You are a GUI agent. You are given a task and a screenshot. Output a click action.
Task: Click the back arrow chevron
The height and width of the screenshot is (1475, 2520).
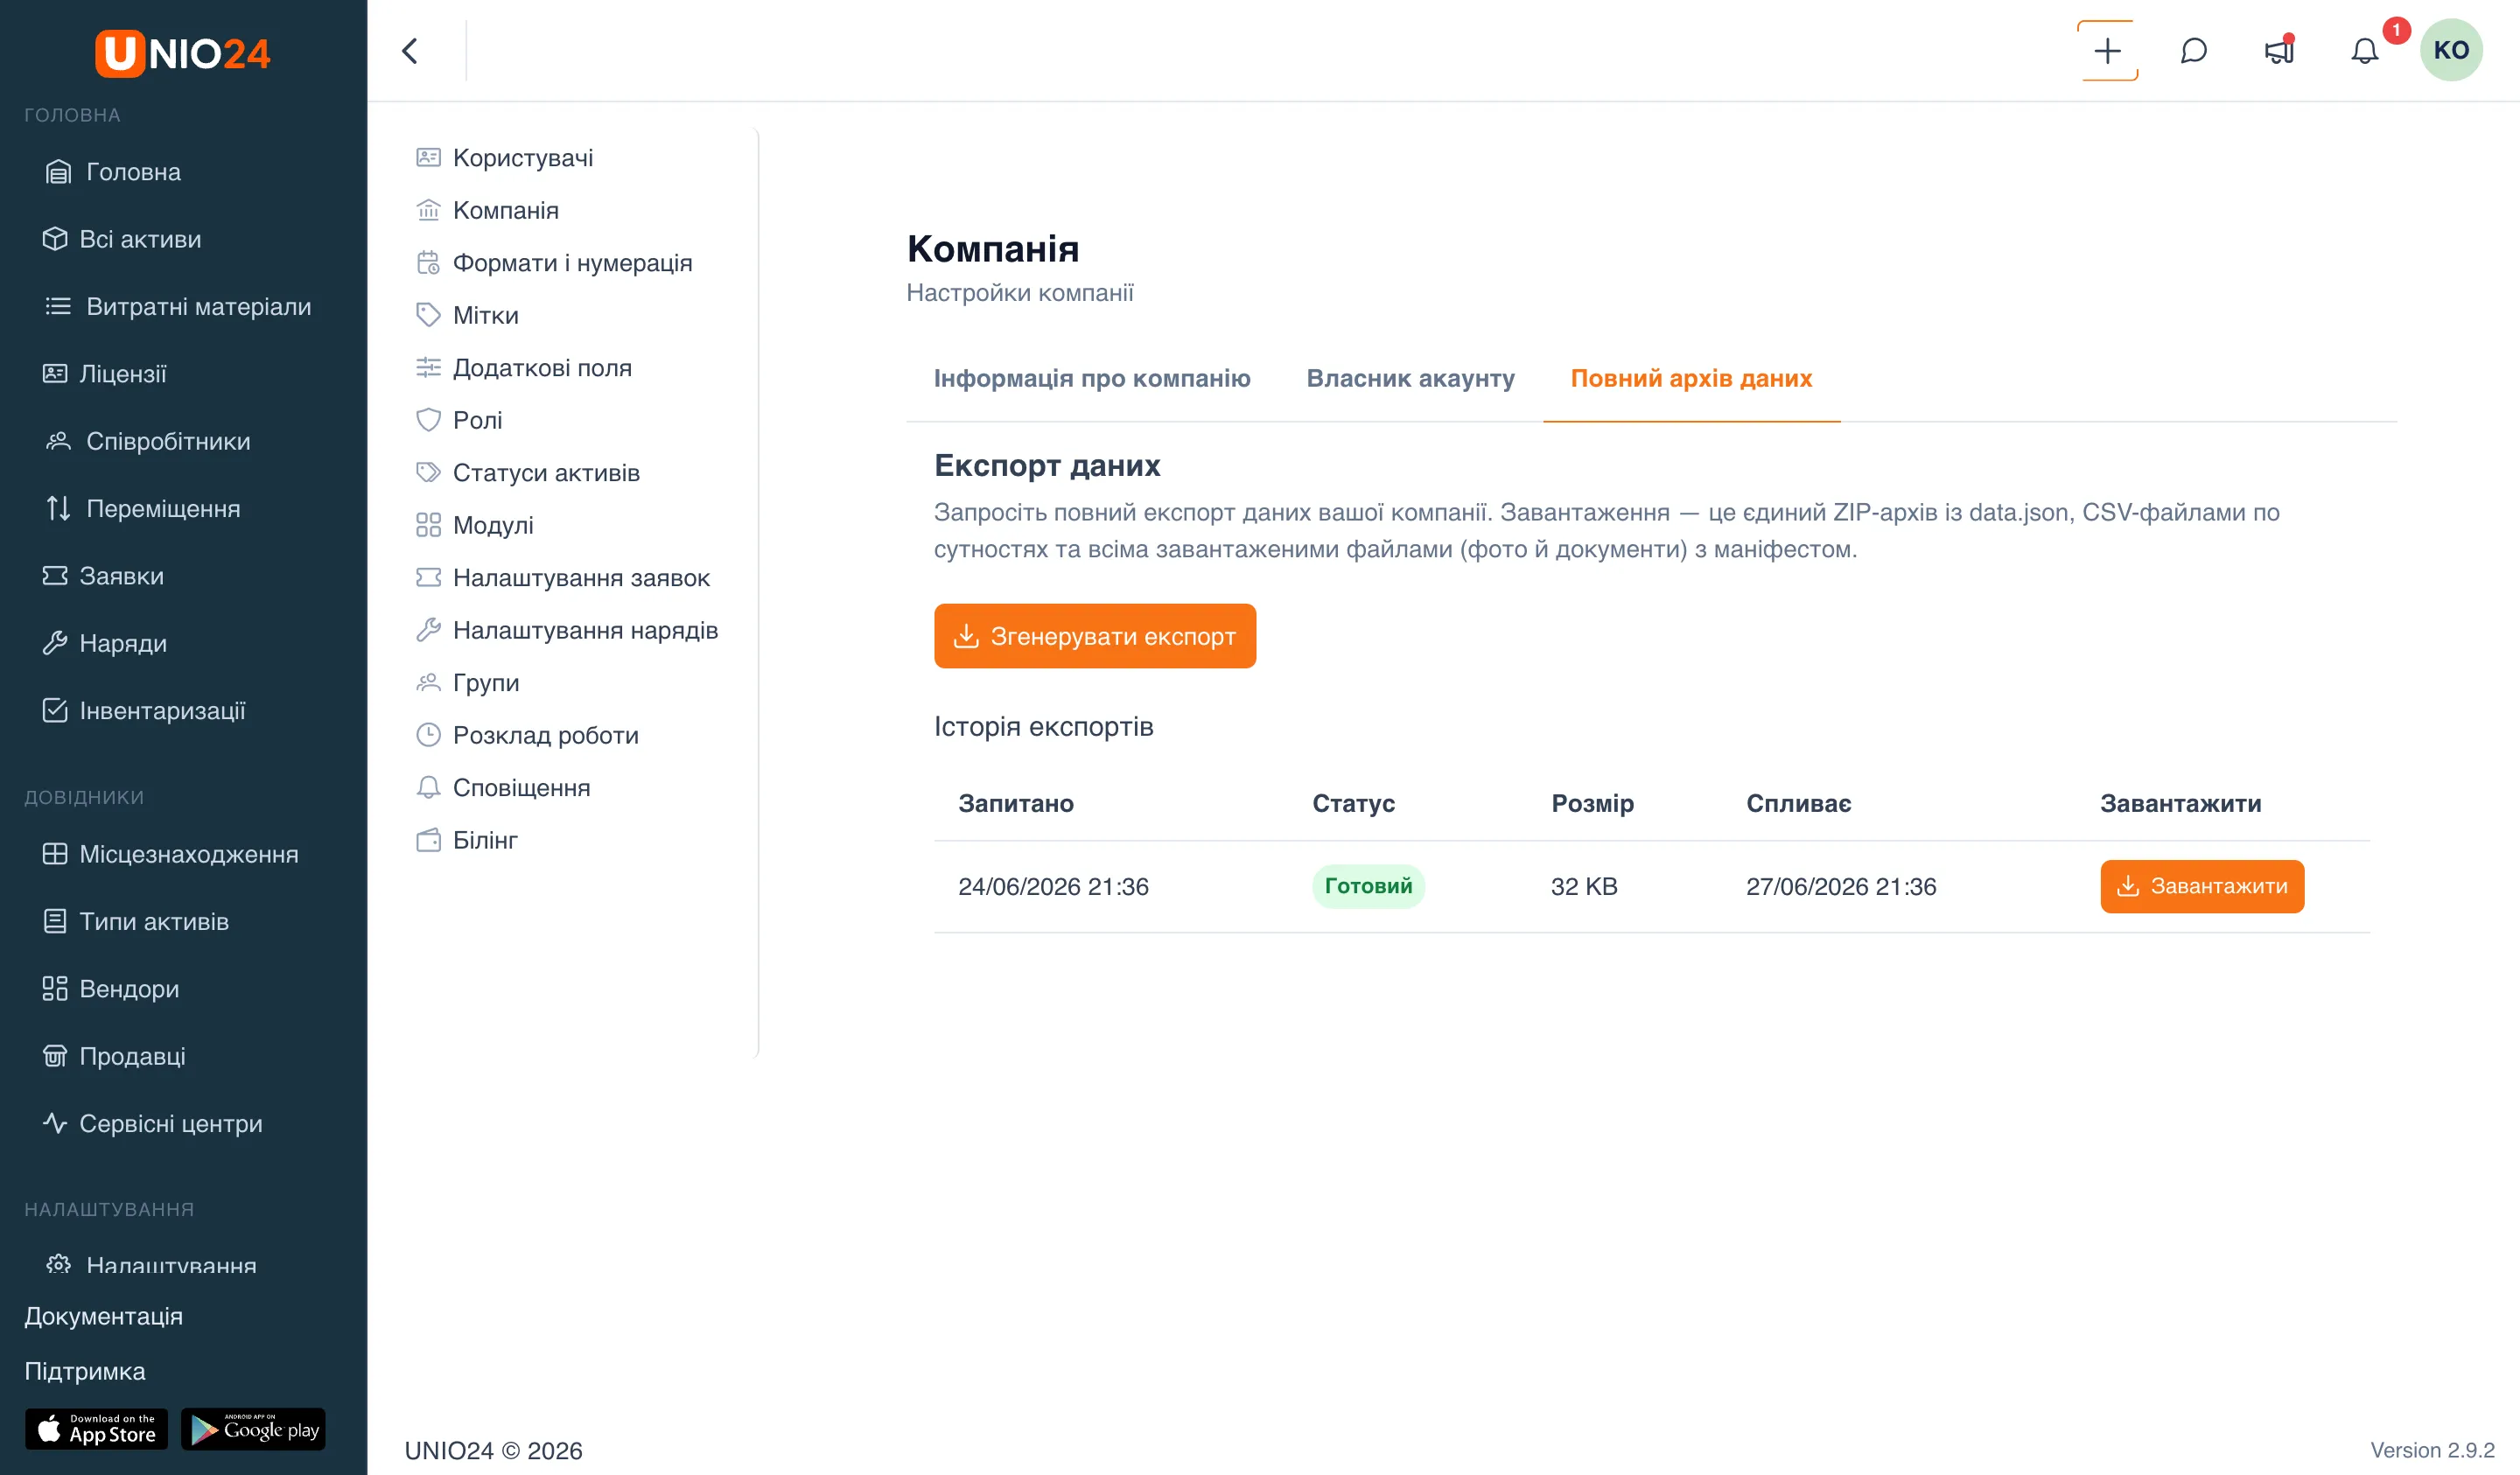tap(409, 51)
